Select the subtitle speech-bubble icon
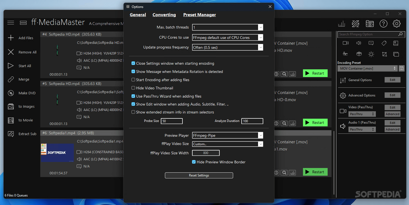This screenshot has height=205, width=409. (x=371, y=43)
